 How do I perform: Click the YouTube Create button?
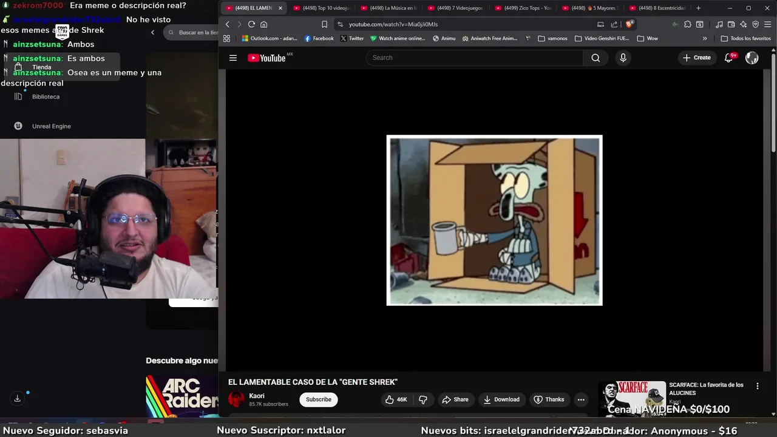tap(696, 58)
